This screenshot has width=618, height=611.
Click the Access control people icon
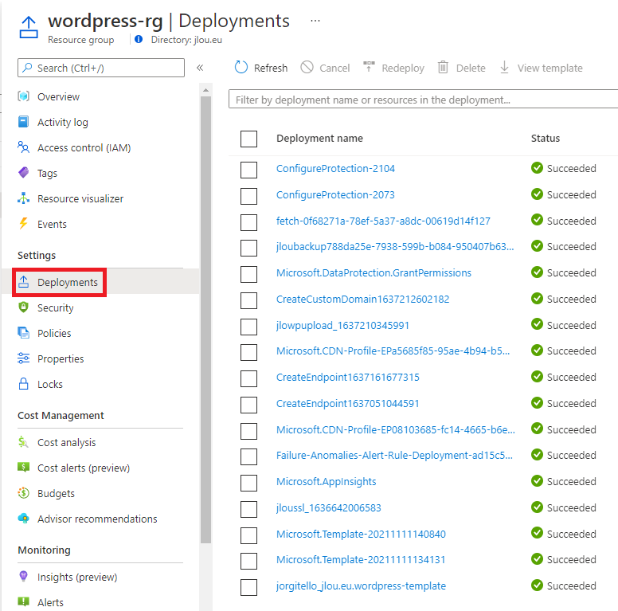pyautogui.click(x=24, y=147)
